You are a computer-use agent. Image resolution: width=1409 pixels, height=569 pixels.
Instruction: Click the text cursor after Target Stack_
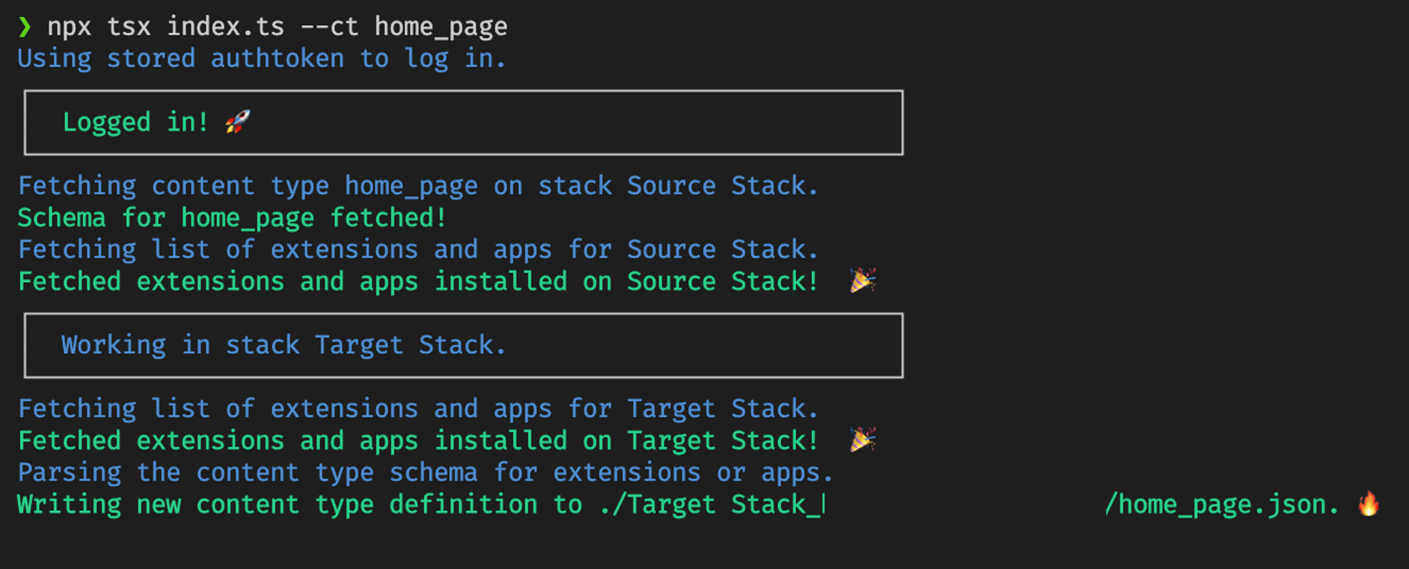[823, 504]
